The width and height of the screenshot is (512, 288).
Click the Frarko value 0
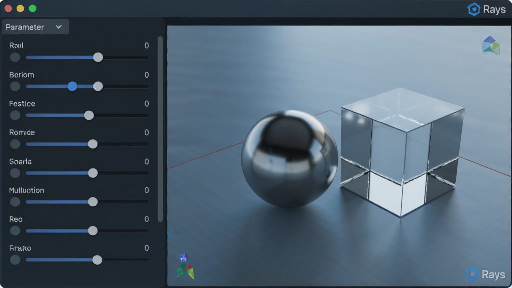point(147,248)
